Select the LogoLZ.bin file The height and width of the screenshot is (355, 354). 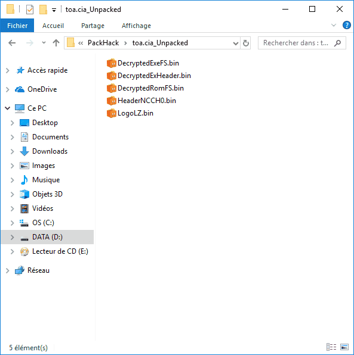(x=130, y=113)
